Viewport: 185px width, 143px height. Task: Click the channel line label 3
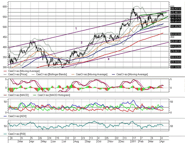tap(108, 59)
